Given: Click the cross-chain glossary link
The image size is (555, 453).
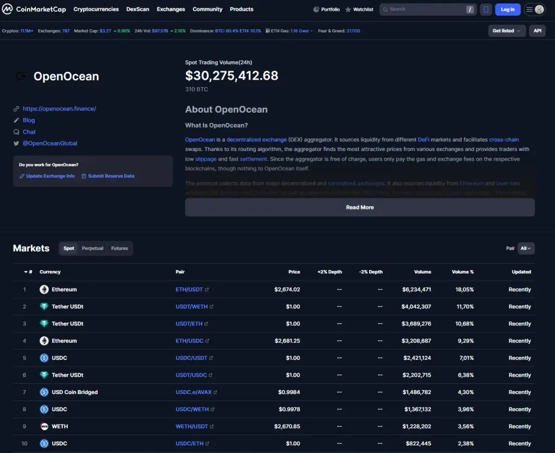Looking at the screenshot, I should 504,140.
